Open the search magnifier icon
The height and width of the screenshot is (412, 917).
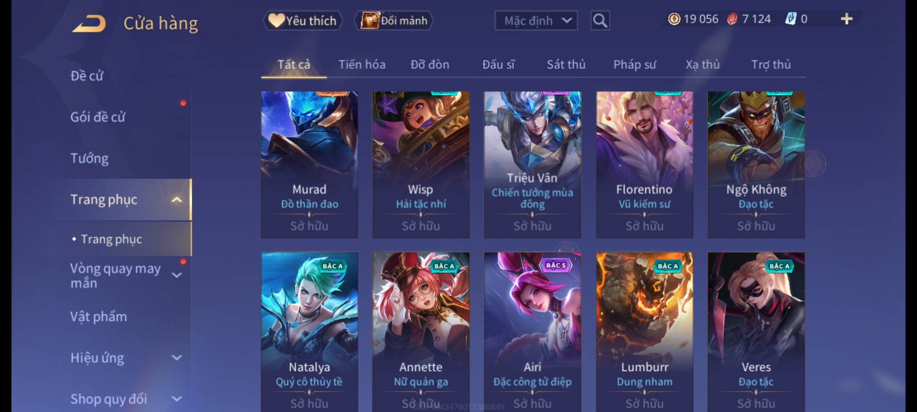pyautogui.click(x=600, y=21)
